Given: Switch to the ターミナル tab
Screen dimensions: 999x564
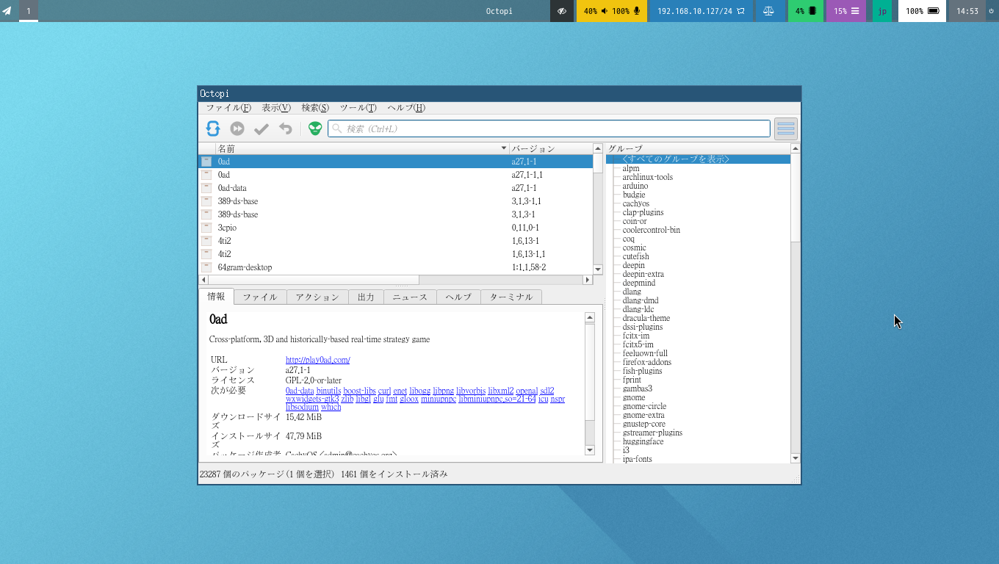Looking at the screenshot, I should point(511,297).
